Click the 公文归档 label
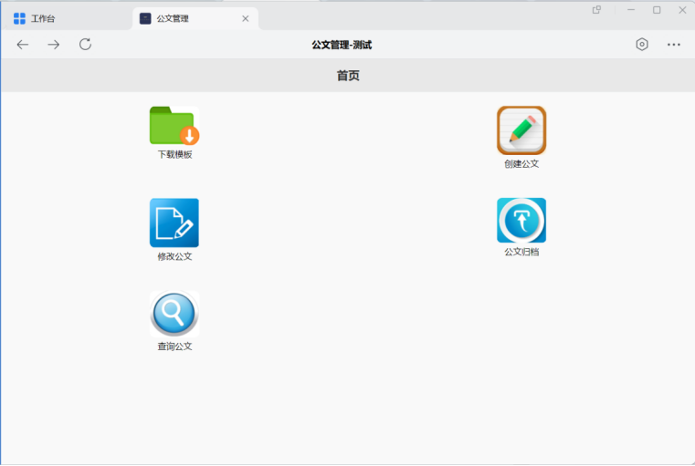The width and height of the screenshot is (695, 466). (x=521, y=252)
